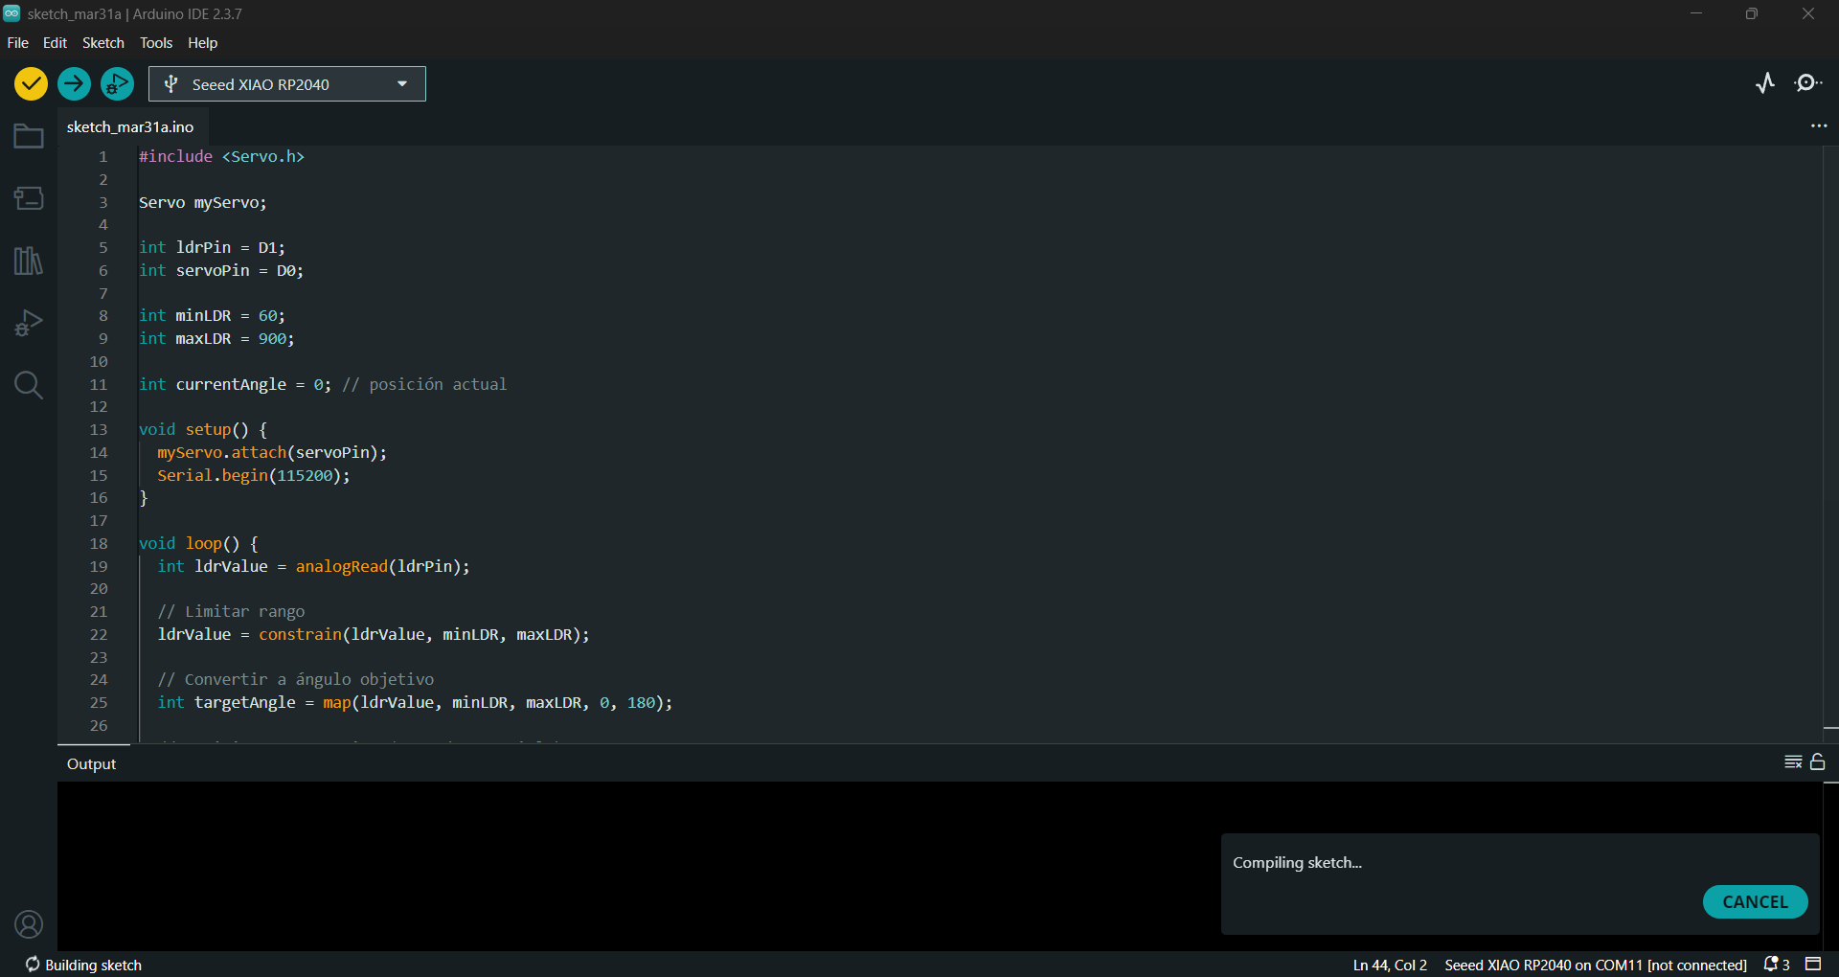The width and height of the screenshot is (1839, 977).
Task: Click the Serial.begin(115200) line
Action: [x=254, y=475]
